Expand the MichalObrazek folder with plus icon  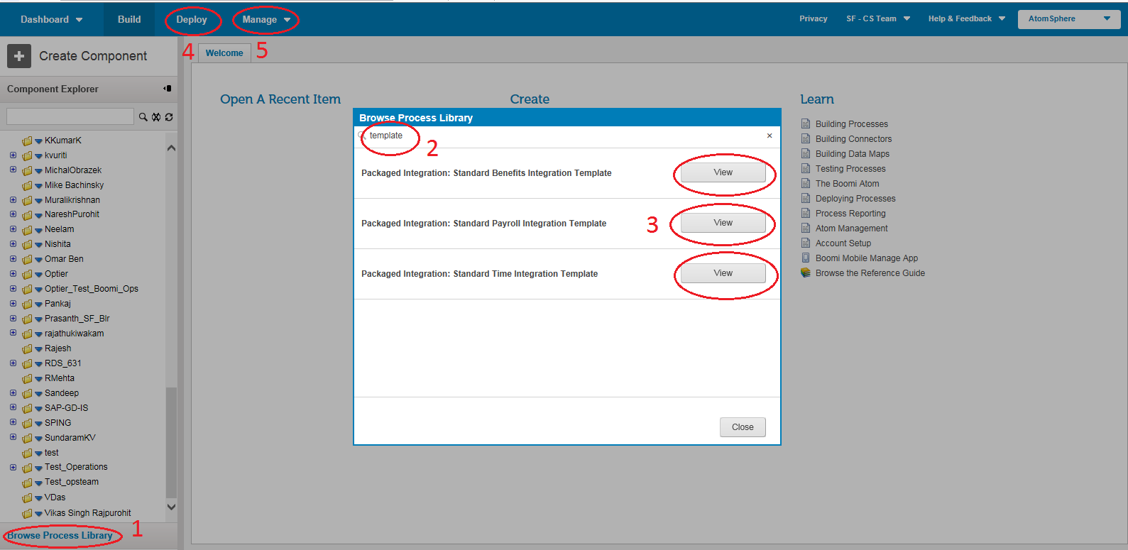click(13, 170)
